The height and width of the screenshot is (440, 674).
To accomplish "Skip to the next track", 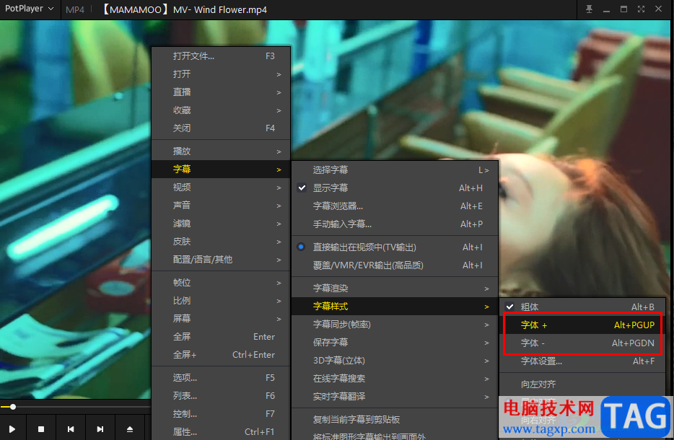I will 100,429.
